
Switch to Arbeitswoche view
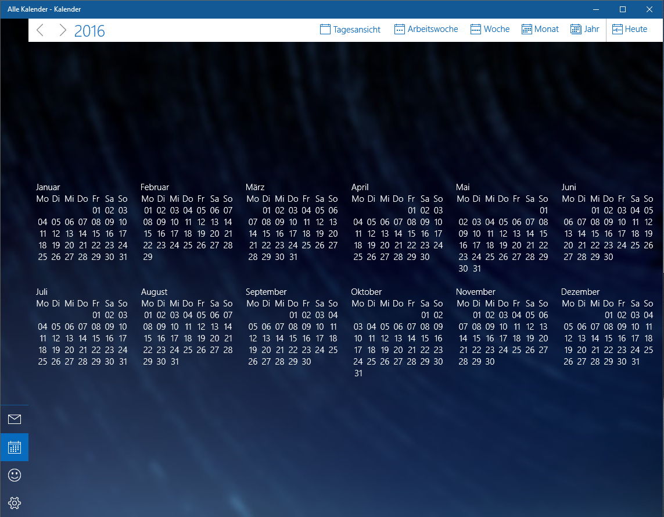426,29
